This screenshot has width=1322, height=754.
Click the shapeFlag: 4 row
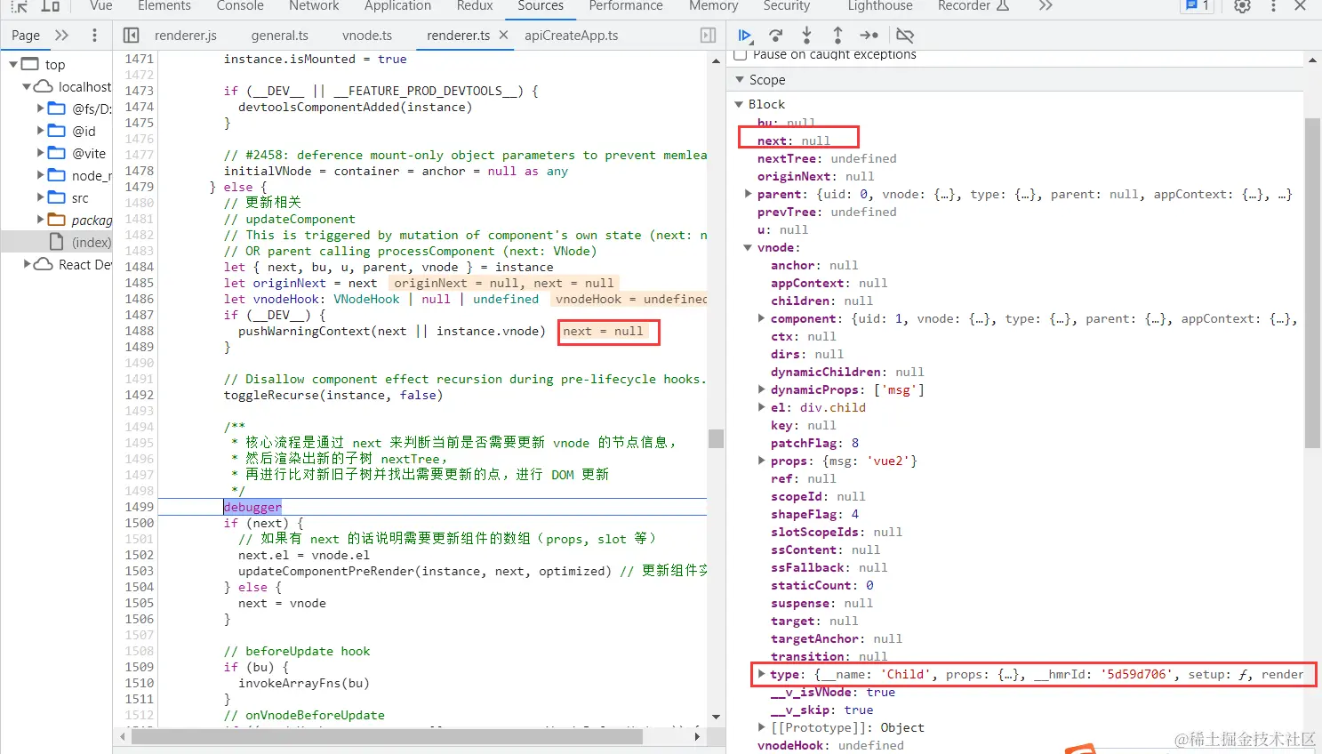pyautogui.click(x=814, y=514)
